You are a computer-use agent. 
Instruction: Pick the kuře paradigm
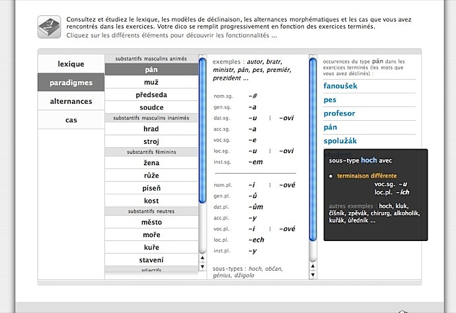coord(151,248)
